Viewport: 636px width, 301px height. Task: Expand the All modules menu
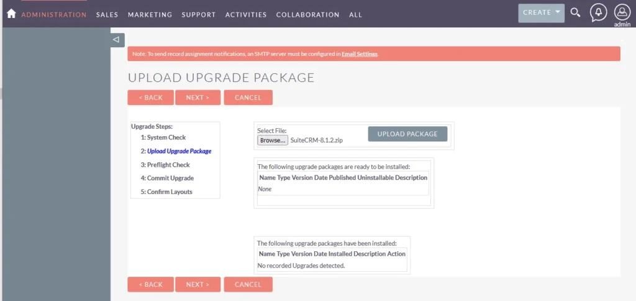[355, 14]
